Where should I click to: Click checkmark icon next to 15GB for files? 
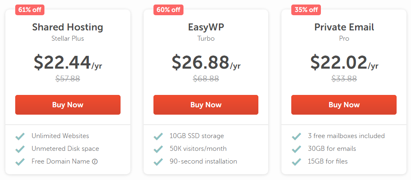pos(296,162)
